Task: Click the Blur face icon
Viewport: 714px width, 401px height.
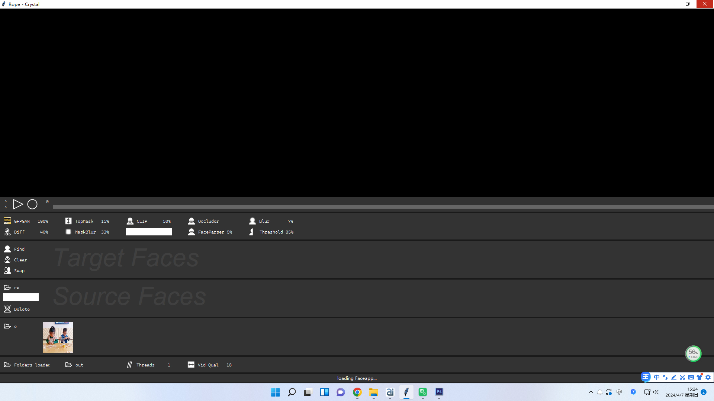Action: (253, 221)
